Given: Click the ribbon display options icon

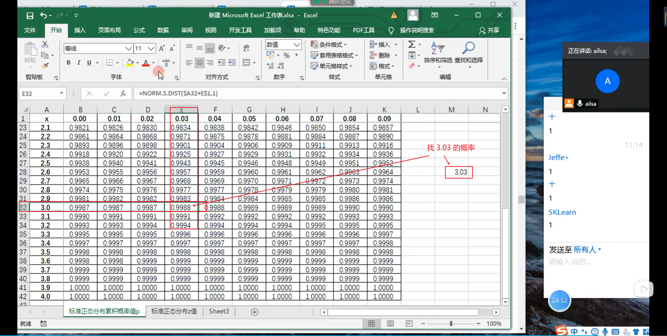Looking at the screenshot, I should point(435,15).
